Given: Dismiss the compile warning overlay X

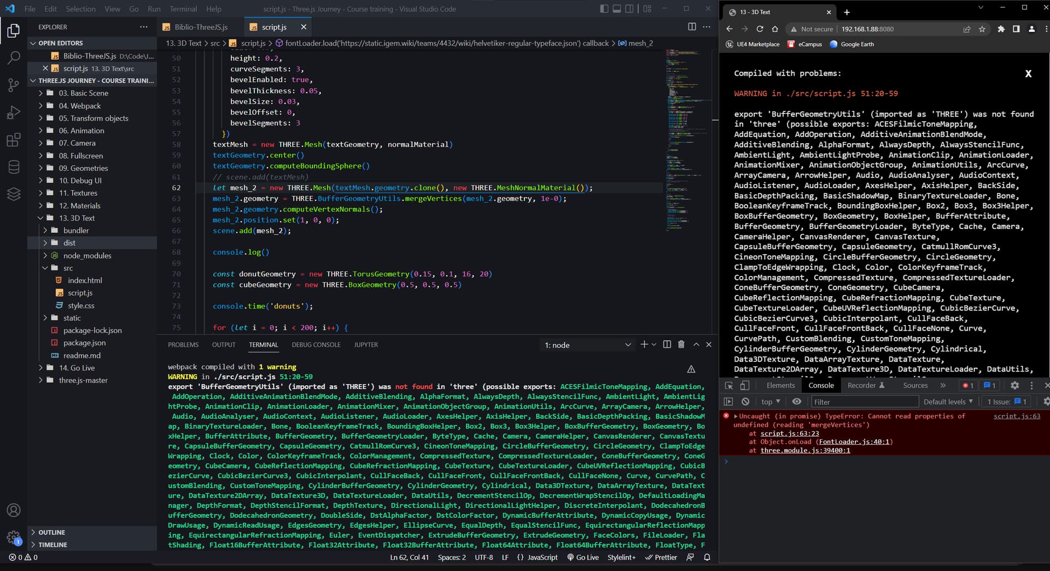Looking at the screenshot, I should click(1028, 74).
